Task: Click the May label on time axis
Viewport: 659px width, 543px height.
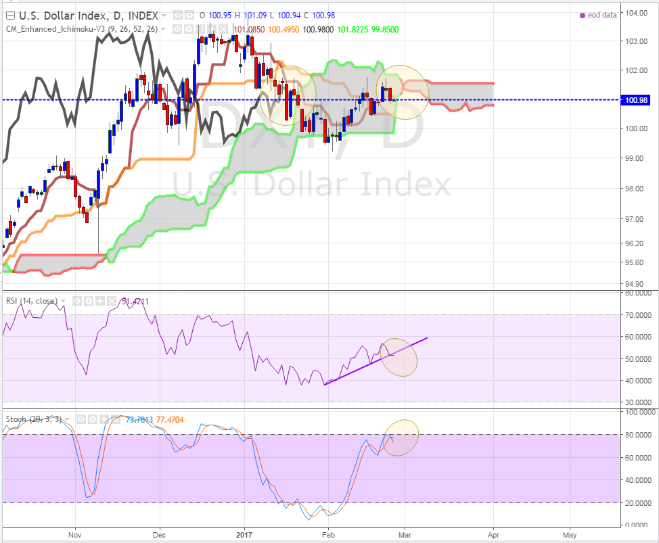Action: point(570,535)
